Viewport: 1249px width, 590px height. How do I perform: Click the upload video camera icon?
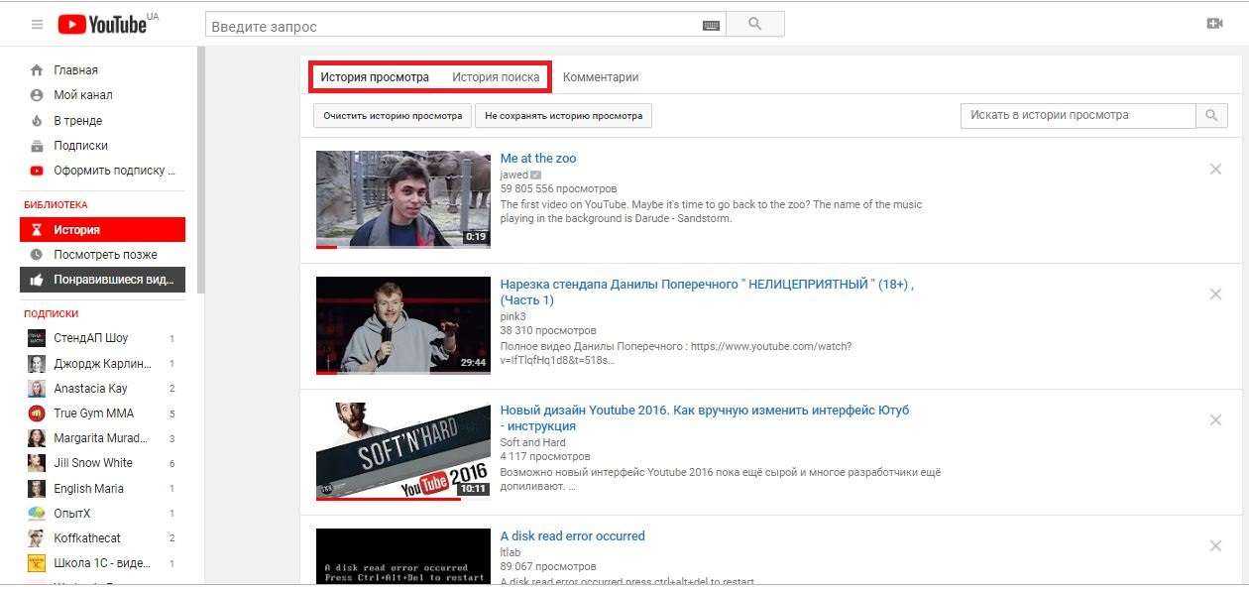coord(1214,24)
